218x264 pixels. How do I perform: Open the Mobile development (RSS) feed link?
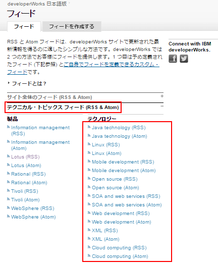coord(123,162)
